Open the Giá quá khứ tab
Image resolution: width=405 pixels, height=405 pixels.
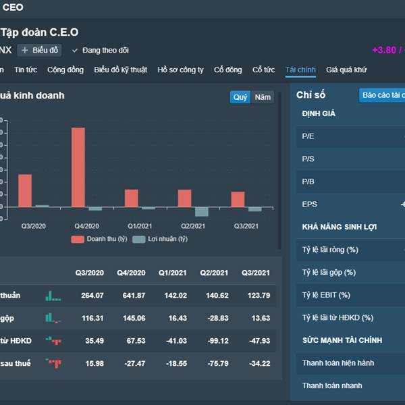[346, 70]
